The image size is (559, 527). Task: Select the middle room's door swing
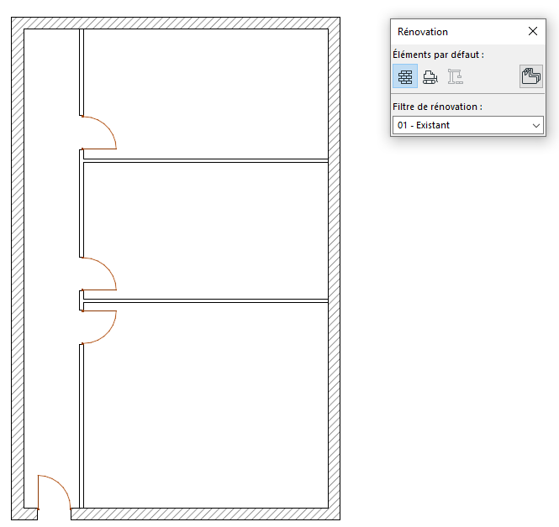point(99,273)
